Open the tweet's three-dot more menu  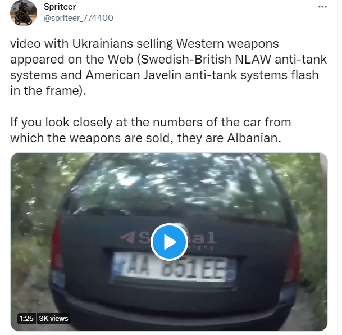tap(322, 7)
